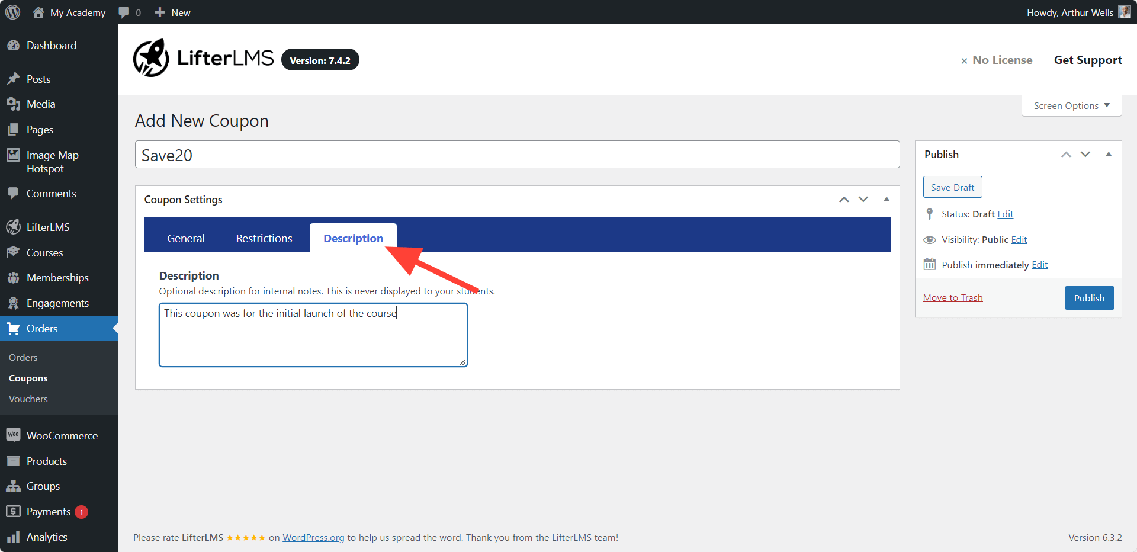
Task: Switch to the General tab
Action: tap(186, 238)
